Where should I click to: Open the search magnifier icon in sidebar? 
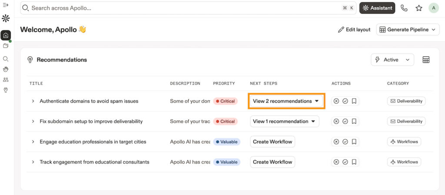pos(6,59)
